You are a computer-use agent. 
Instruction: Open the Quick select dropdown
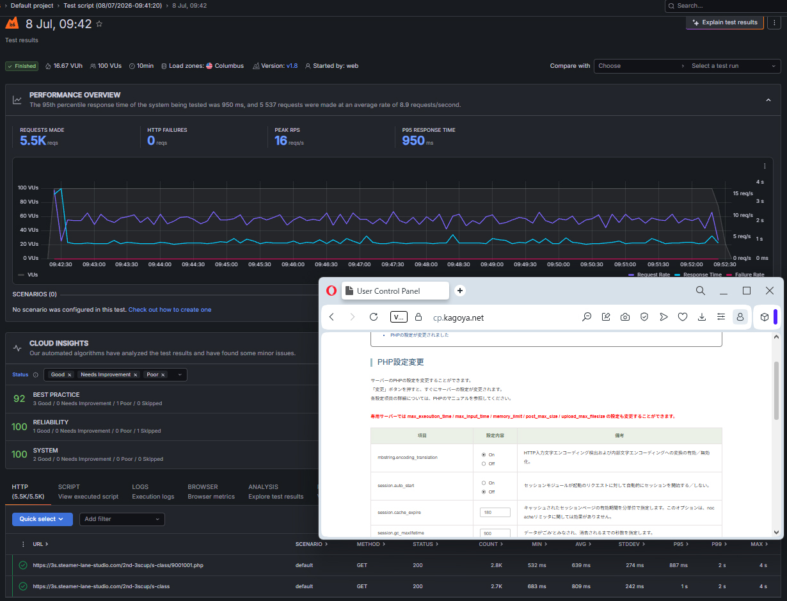click(42, 519)
